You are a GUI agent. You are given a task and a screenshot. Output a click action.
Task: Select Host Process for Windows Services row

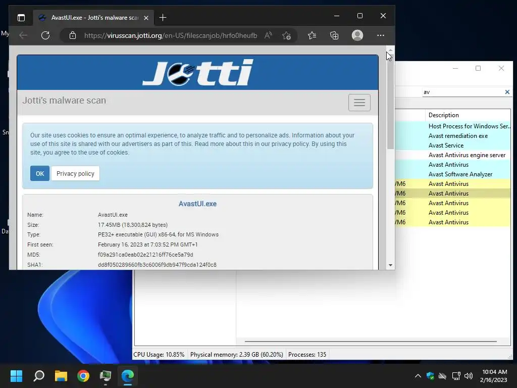453,126
